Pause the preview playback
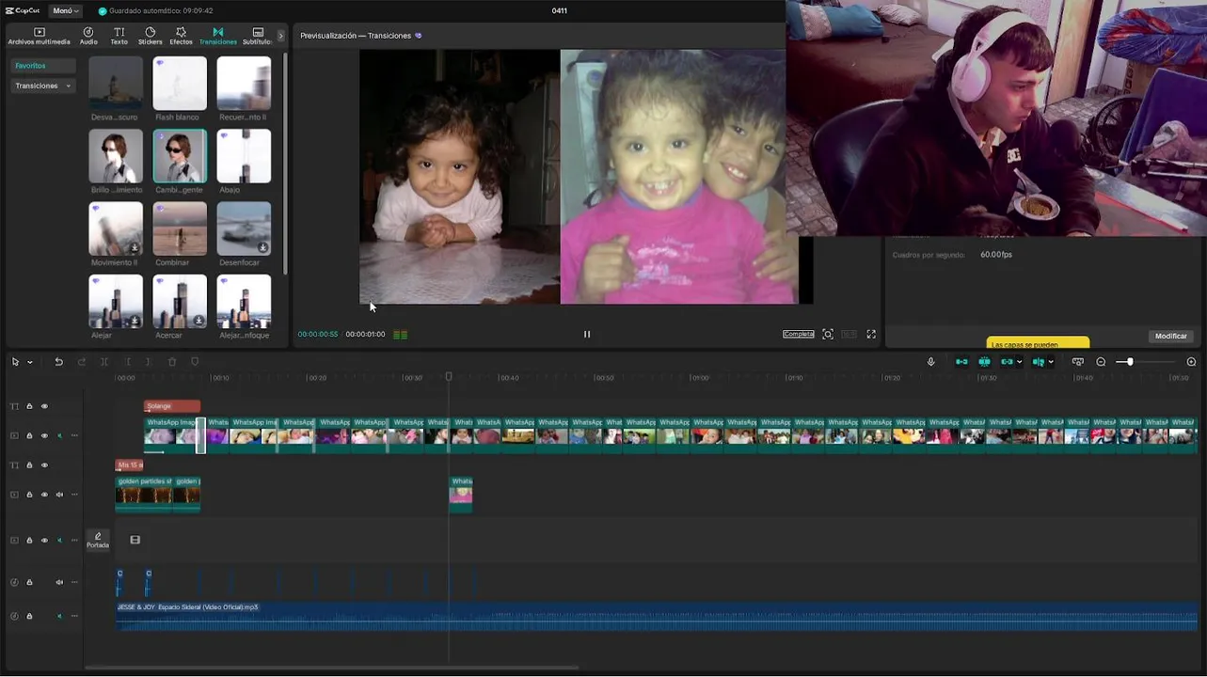 point(587,334)
